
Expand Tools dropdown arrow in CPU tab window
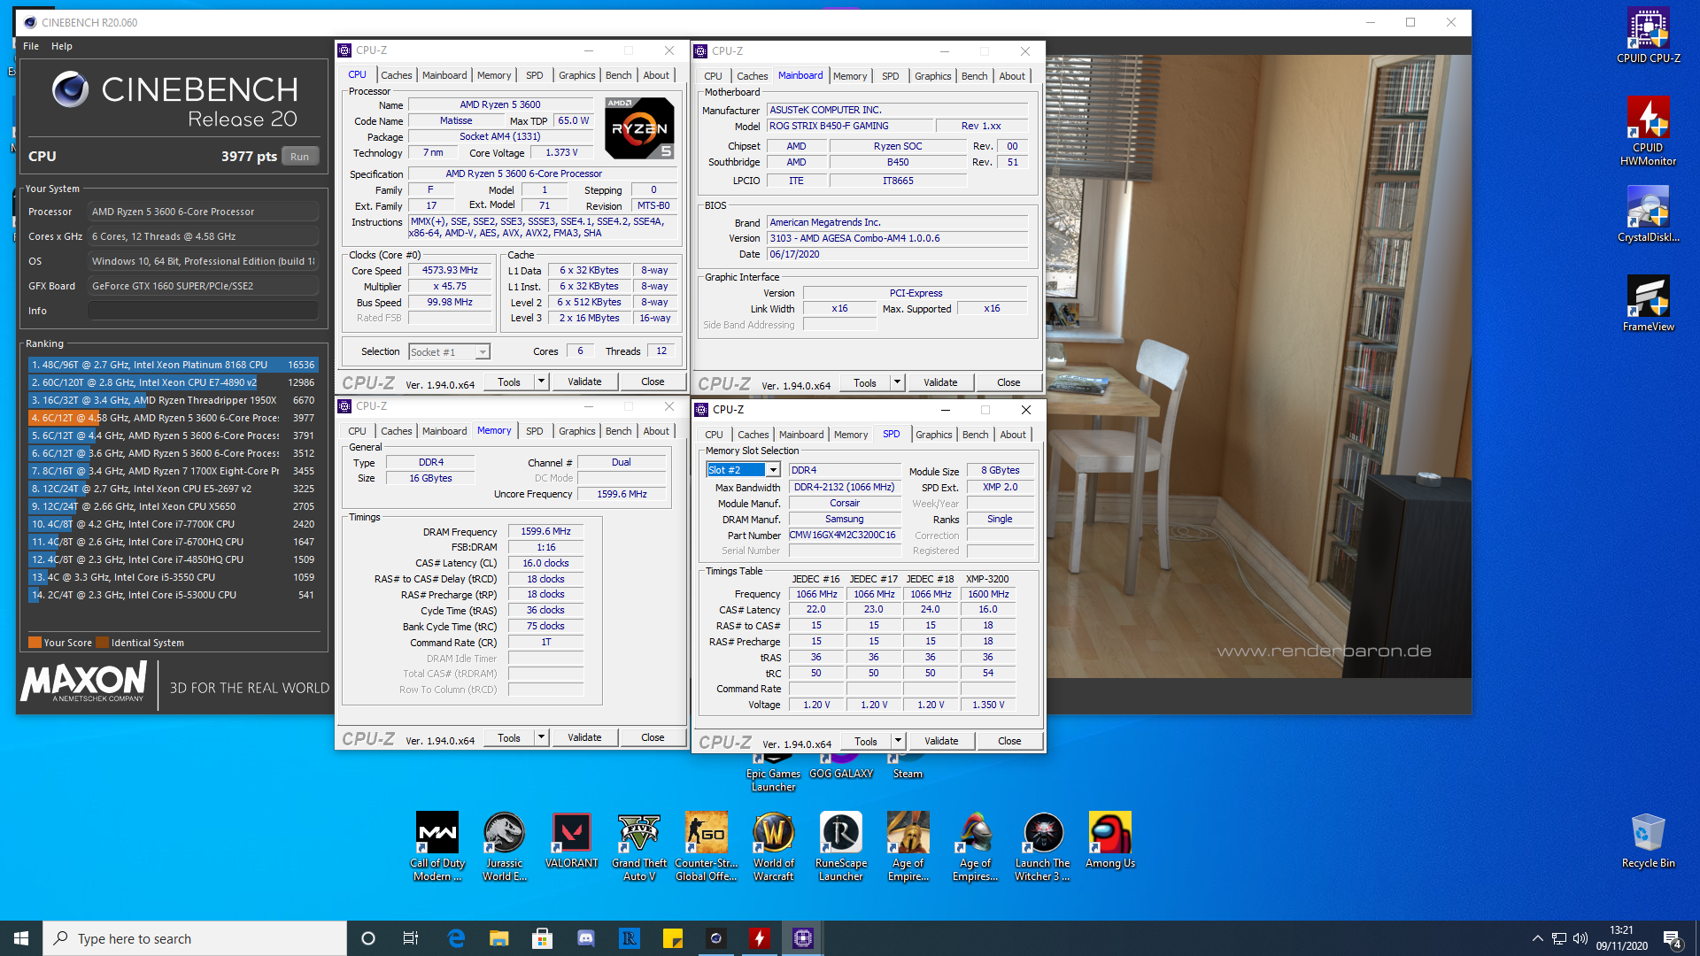pyautogui.click(x=541, y=382)
